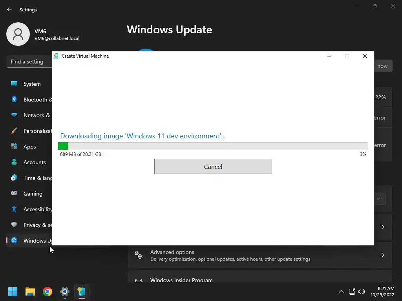Click the Bluetooth icon in the sidebar
The height and width of the screenshot is (301, 402).
coord(14,99)
